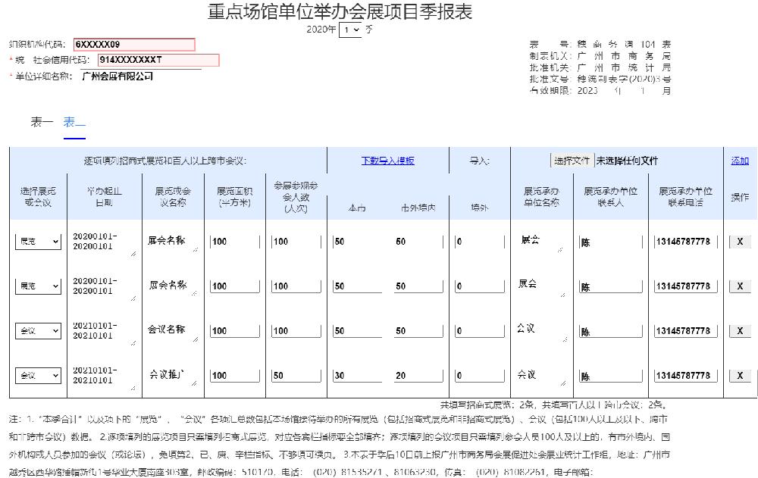
Task: Click attendee count field in 会议名称 row
Action: coord(296,331)
